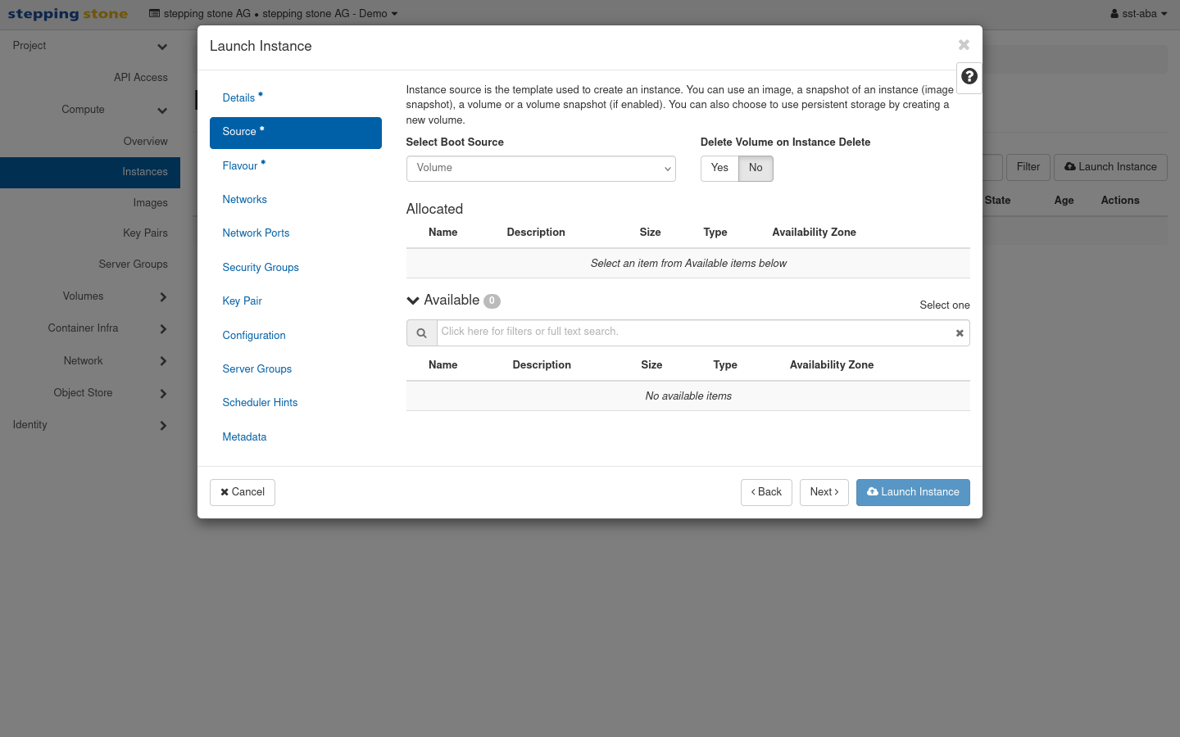Click the blue Launch Instance button in dialog
The image size is (1180, 737).
[913, 492]
